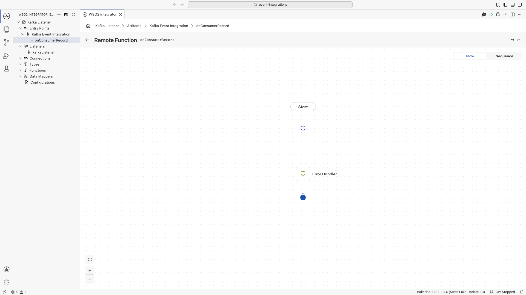Expand the Types section

pos(21,64)
